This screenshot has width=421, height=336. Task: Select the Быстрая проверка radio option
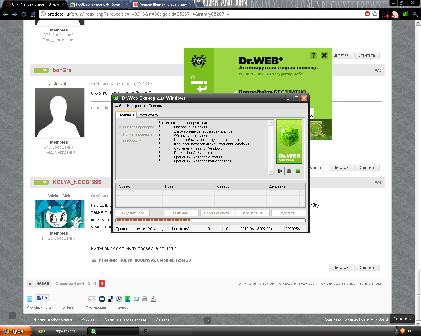[120, 127]
